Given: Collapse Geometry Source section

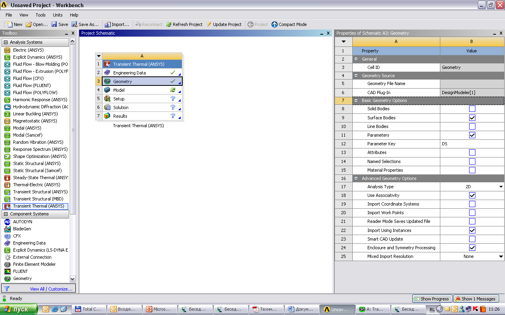Looking at the screenshot, I should coord(356,76).
